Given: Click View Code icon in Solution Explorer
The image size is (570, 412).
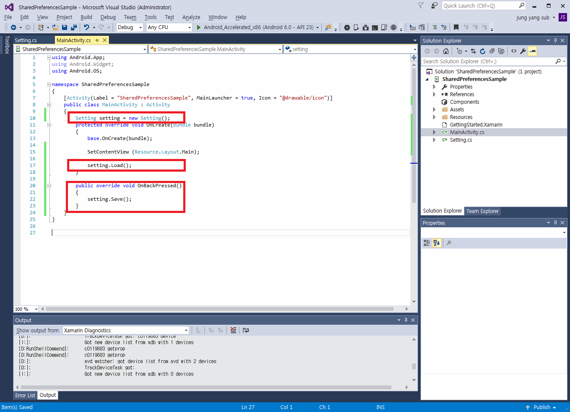Looking at the screenshot, I should 514,51.
